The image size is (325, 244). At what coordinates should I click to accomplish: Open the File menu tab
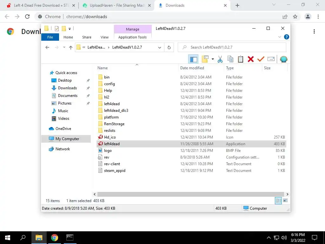[x=50, y=37]
